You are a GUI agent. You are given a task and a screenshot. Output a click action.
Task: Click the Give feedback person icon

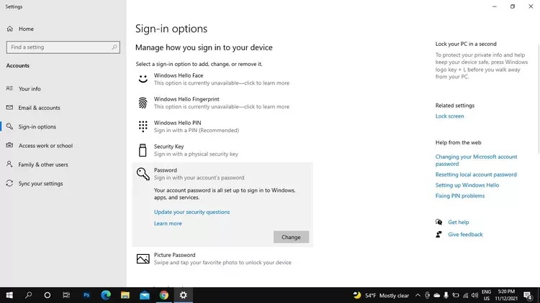coord(438,234)
